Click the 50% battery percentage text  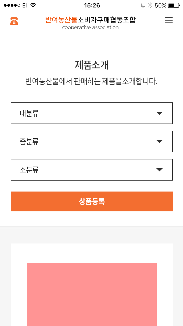pos(160,5)
